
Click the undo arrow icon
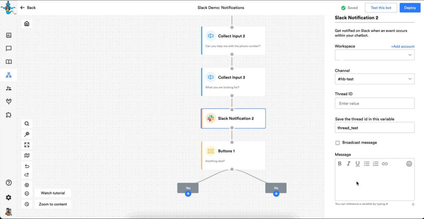(x=27, y=166)
